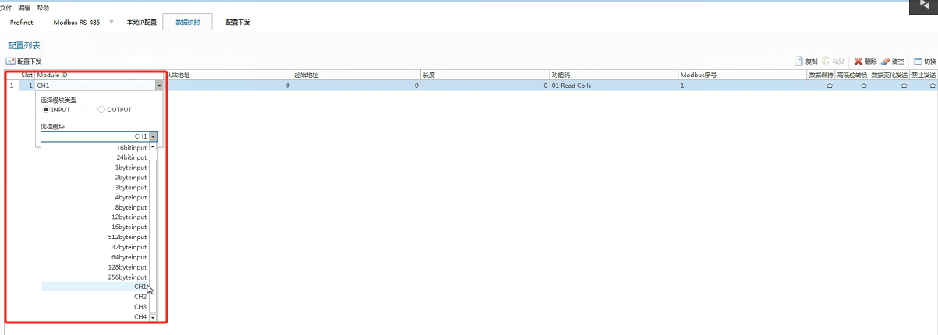
Task: Switch to the 本地IP配置 tab
Action: [x=142, y=22]
